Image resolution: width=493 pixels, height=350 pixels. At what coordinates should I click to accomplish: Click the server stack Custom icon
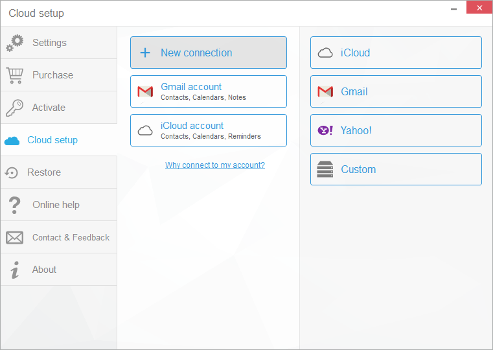click(325, 169)
